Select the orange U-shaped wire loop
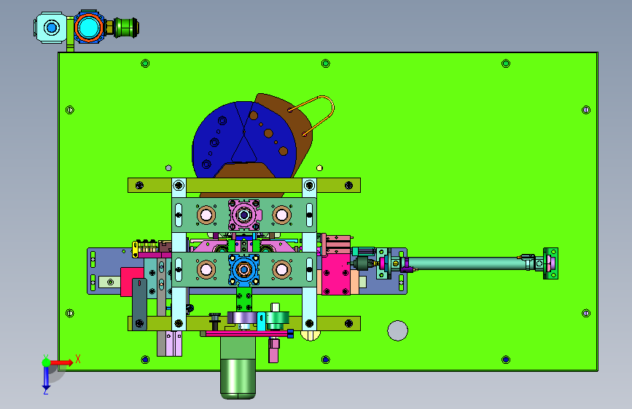Viewport: 632px width, 409px height. pos(313,114)
